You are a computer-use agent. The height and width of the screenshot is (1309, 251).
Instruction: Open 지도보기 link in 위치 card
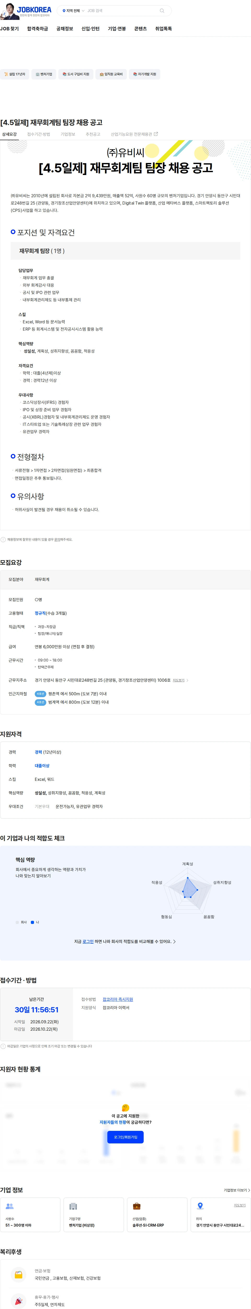click(x=240, y=1205)
